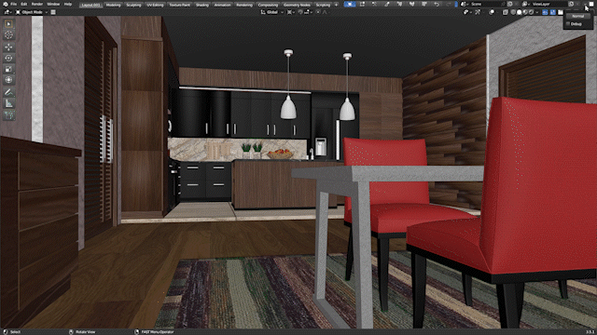Switch to the Texture Paint workspace tab
The height and width of the screenshot is (335, 597).
coord(179,5)
